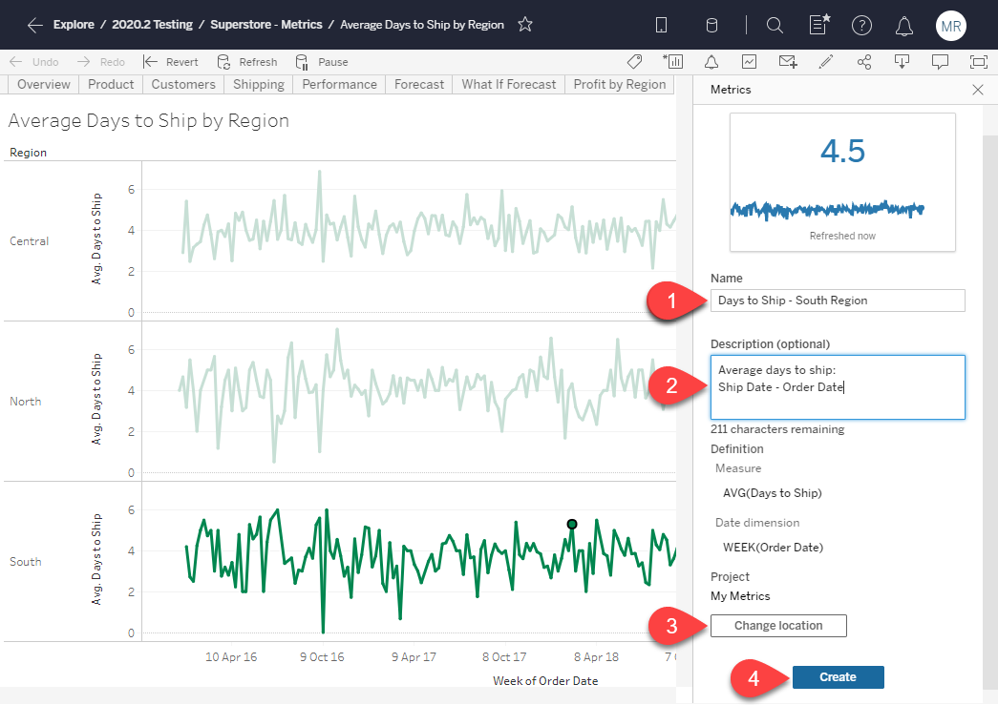Switch to the Shipping tab
This screenshot has height=705, width=998.
pos(259,84)
